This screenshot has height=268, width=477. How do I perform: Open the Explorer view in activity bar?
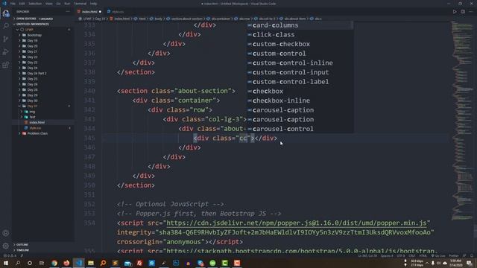6,13
